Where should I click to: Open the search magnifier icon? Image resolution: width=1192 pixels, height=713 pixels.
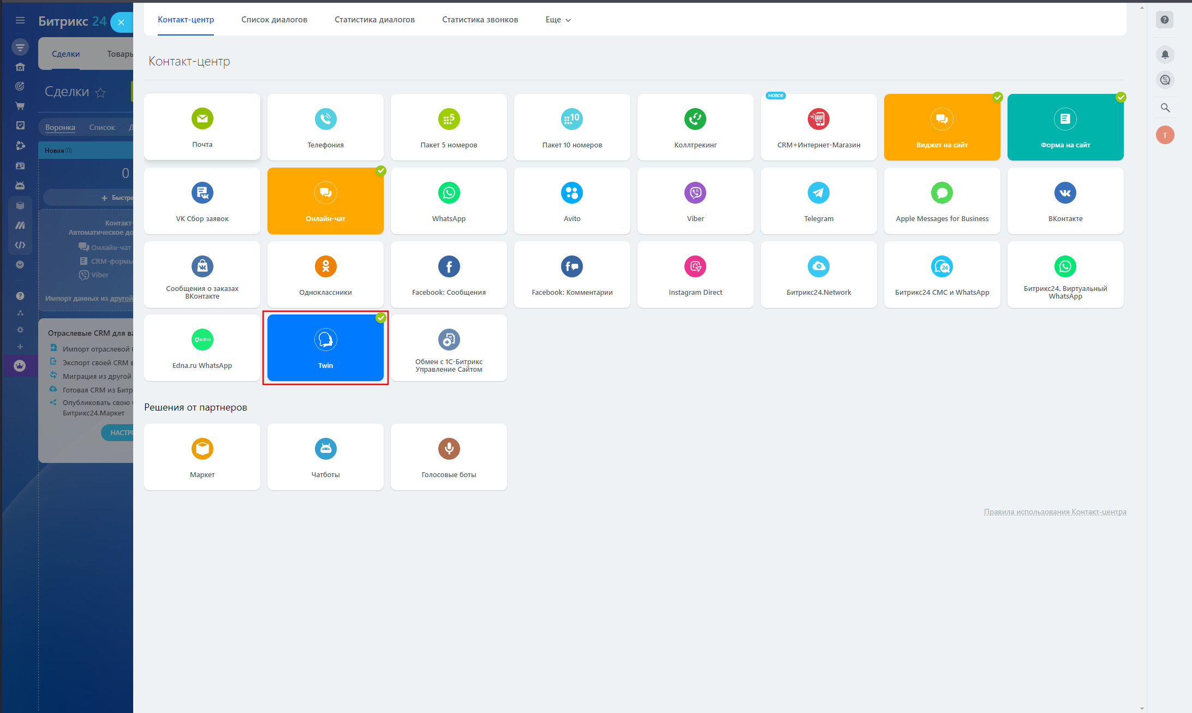1165,108
